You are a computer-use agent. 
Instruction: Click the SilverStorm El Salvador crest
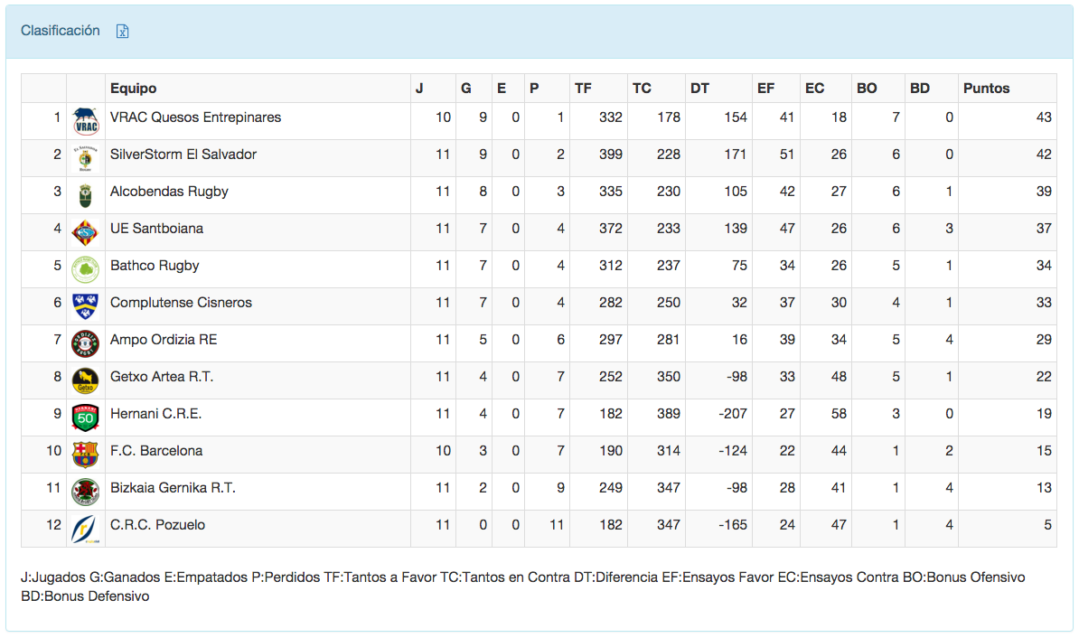85,155
